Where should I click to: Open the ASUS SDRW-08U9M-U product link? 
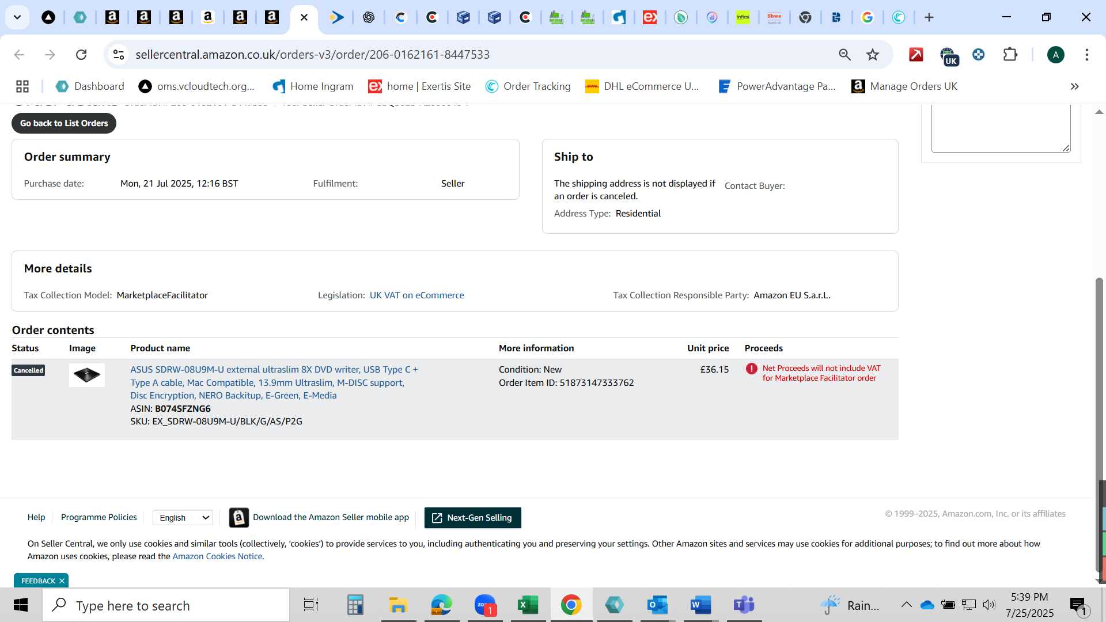coord(274,382)
